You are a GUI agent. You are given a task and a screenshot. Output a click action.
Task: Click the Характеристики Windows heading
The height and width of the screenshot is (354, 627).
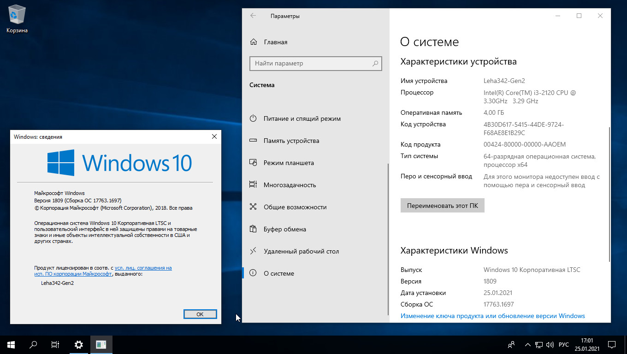[454, 251]
